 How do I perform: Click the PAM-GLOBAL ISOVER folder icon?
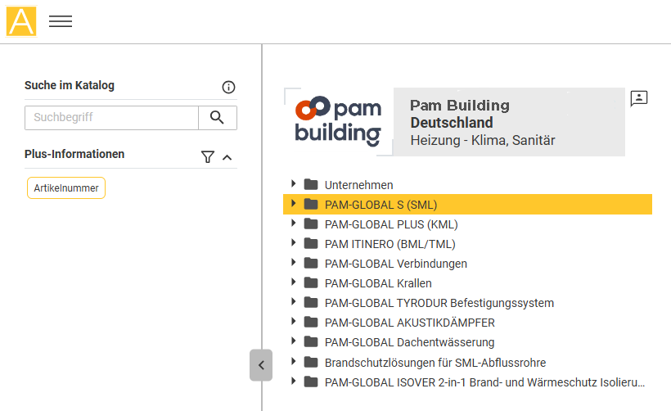(311, 382)
